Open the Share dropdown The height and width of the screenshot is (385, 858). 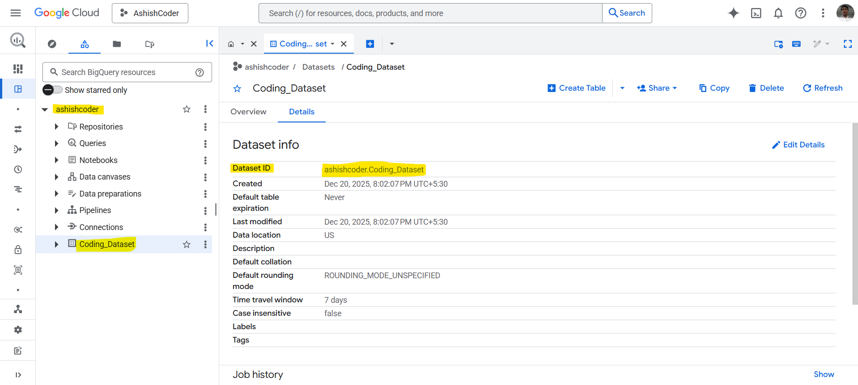point(657,88)
